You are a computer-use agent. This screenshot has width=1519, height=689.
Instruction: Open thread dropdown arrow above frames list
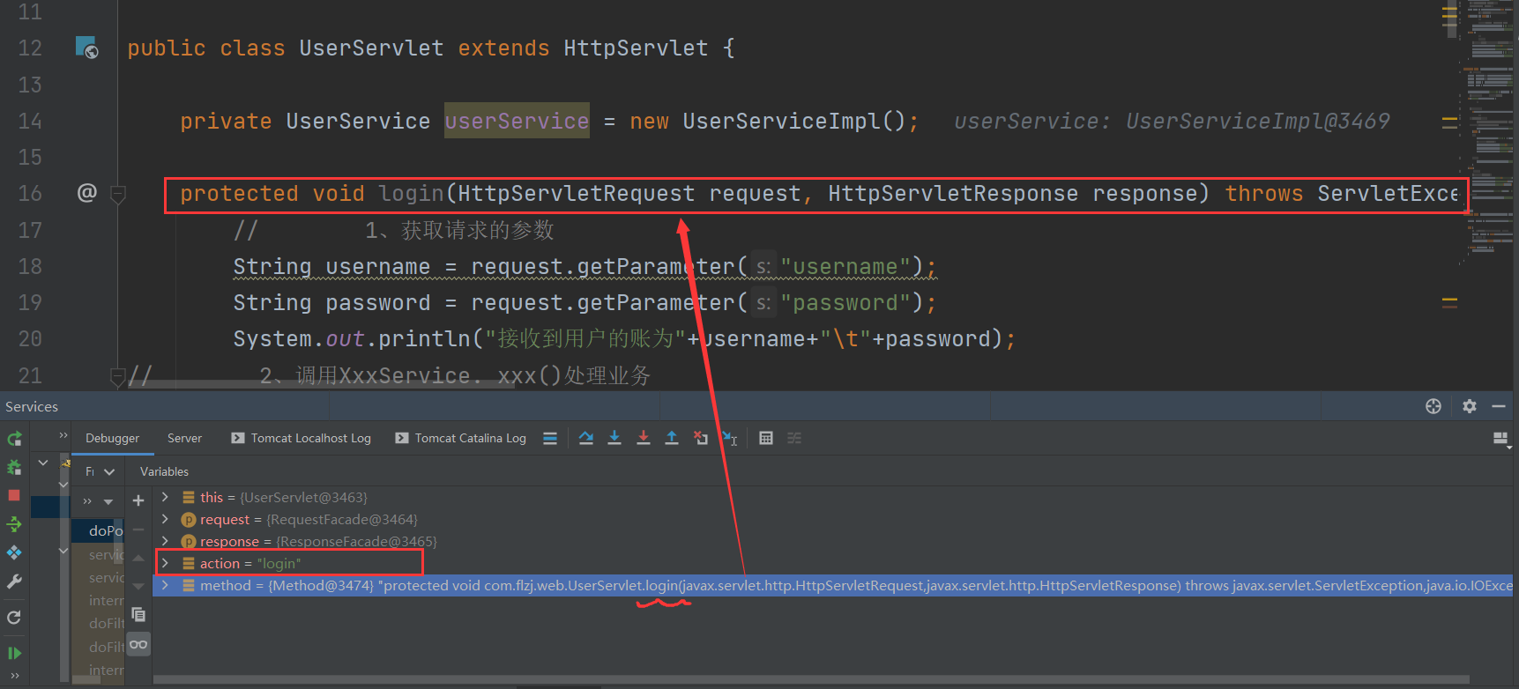108,501
